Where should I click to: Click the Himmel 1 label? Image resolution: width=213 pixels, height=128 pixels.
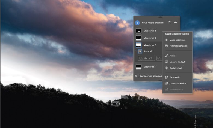click(149, 51)
